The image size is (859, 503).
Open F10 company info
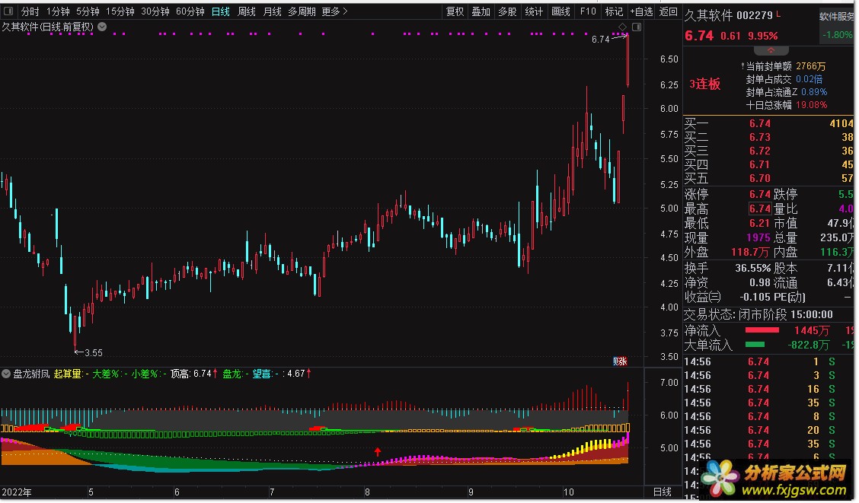[588, 11]
